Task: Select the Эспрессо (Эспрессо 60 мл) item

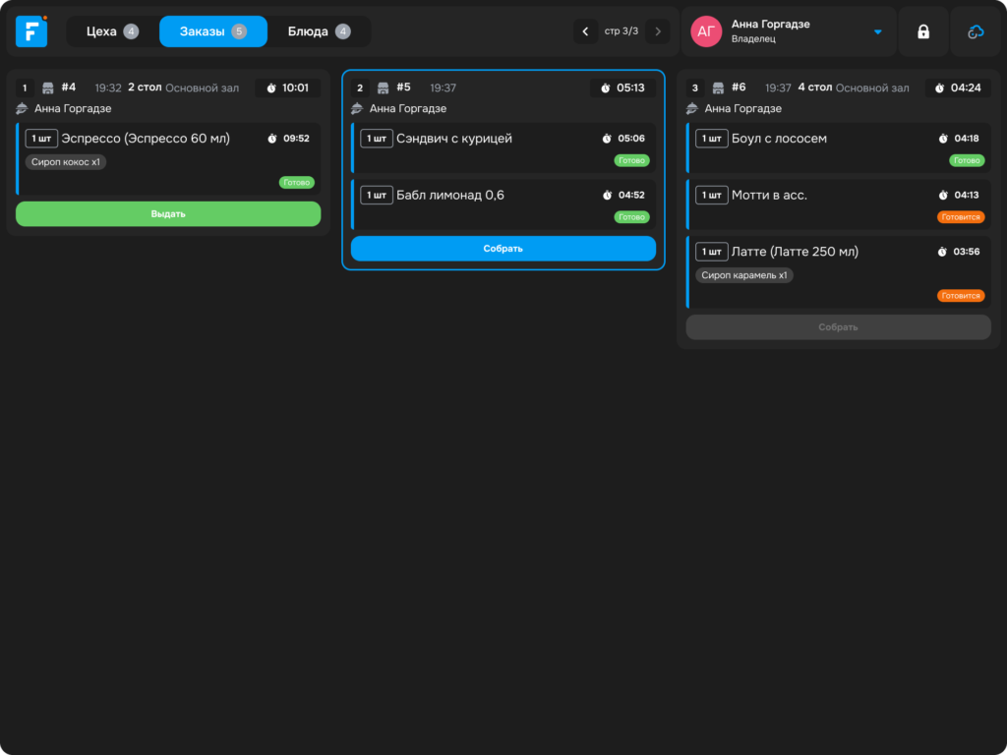Action: click(x=168, y=158)
